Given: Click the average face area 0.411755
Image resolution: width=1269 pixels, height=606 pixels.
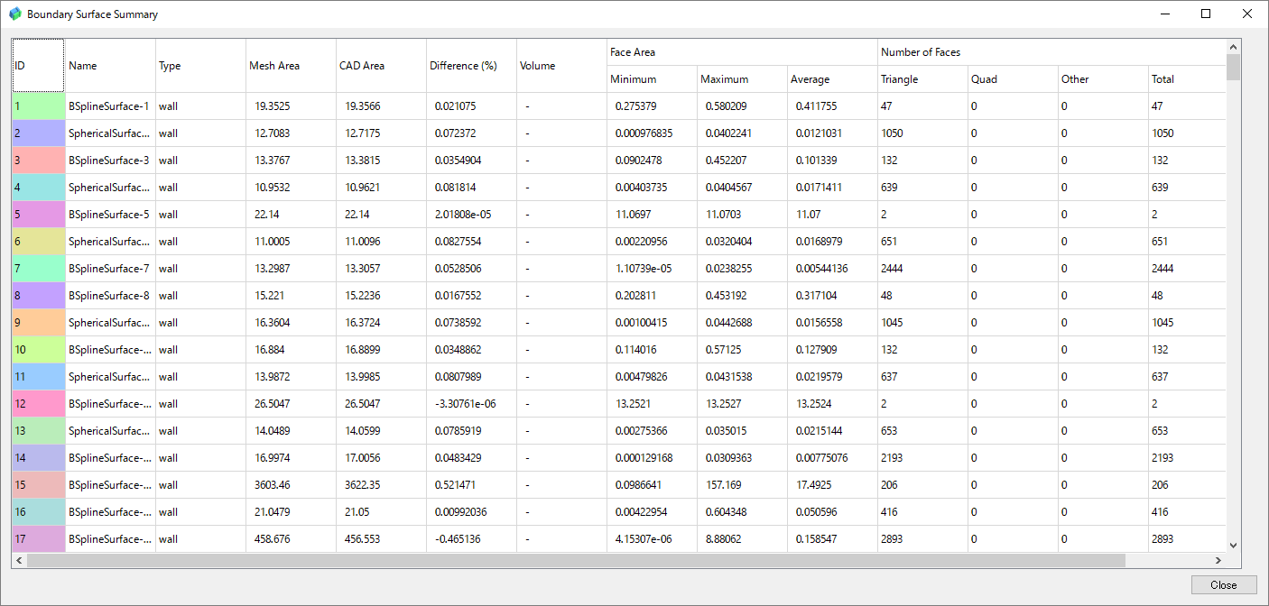Looking at the screenshot, I should coord(818,106).
